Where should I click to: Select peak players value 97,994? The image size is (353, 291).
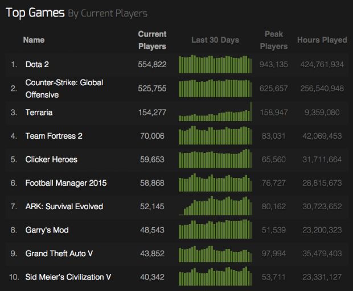[274, 253]
